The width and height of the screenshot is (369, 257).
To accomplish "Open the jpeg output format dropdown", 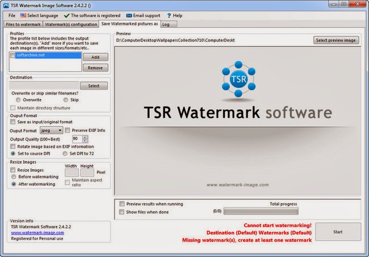I will point(51,130).
